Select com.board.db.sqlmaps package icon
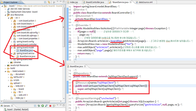196x111 pixels. pyautogui.click(x=15, y=36)
